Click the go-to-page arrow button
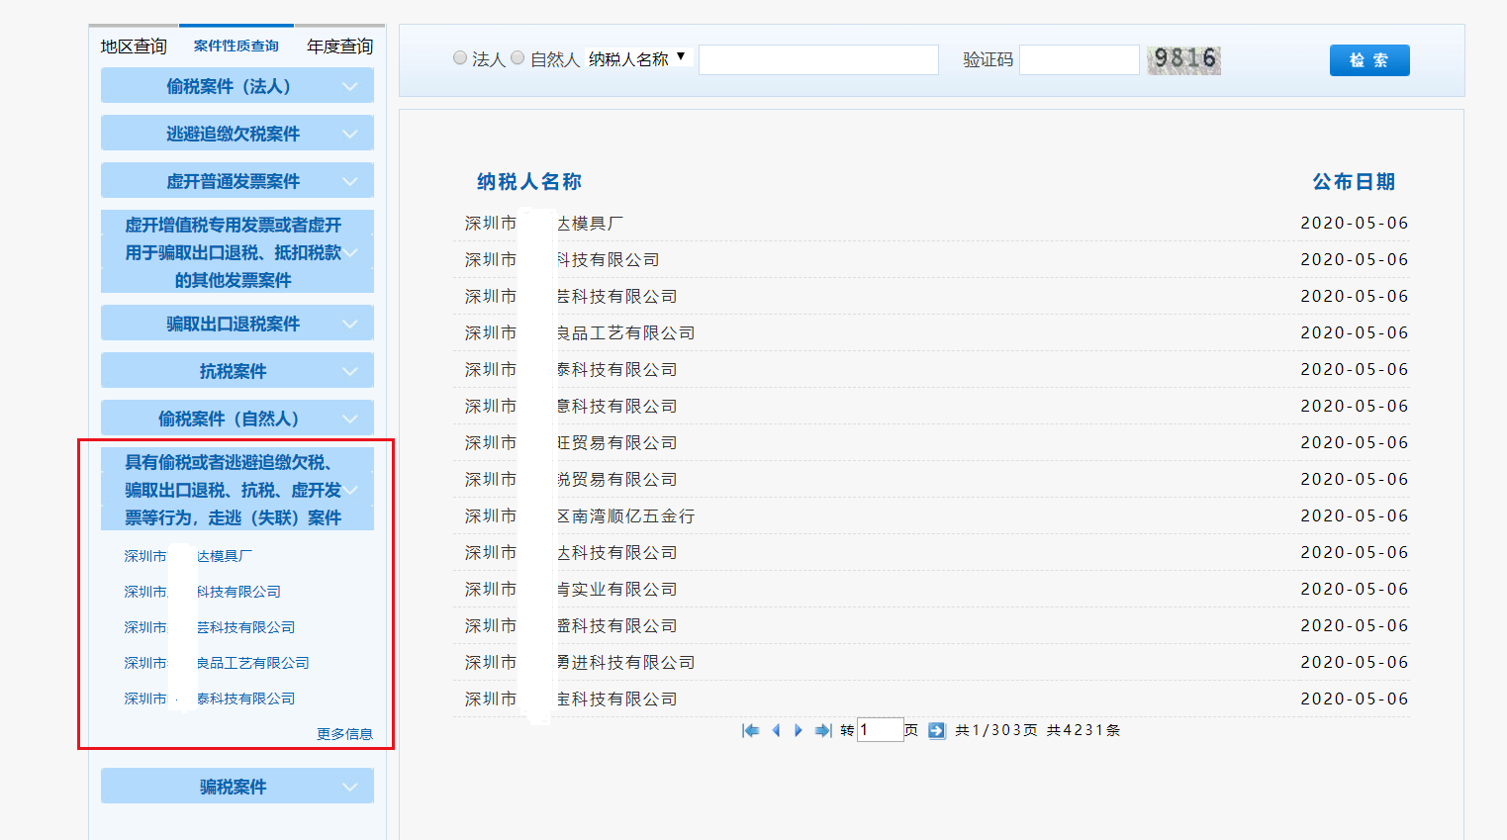 point(937,730)
